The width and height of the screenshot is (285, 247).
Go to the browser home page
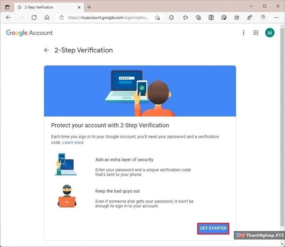coord(47,17)
